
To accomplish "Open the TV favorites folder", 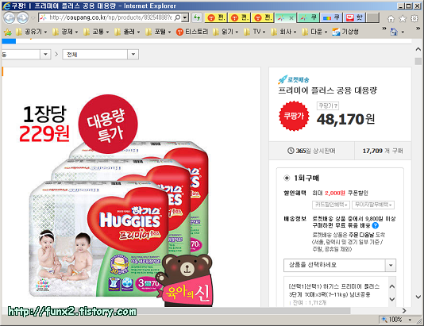I will pyautogui.click(x=254, y=32).
